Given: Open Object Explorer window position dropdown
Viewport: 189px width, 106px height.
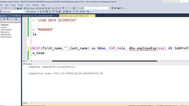Looking at the screenshot, I should (x=15, y=16).
